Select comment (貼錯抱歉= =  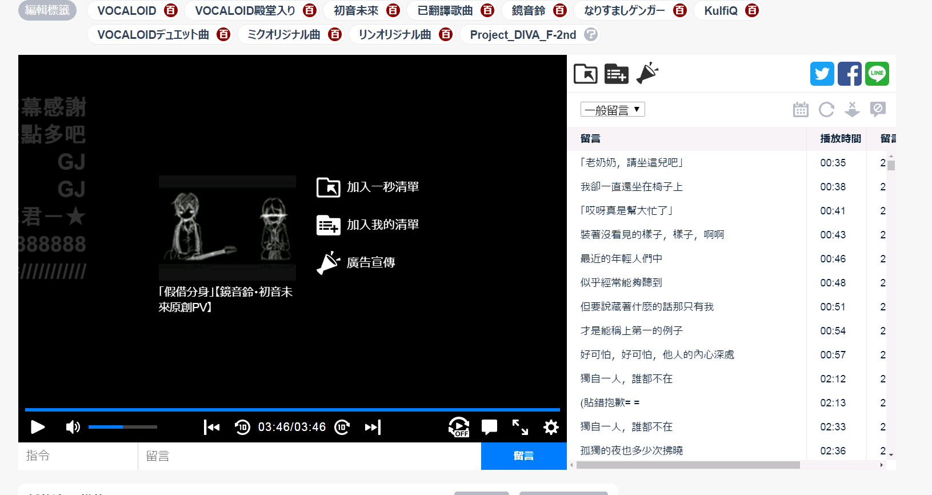tap(610, 403)
